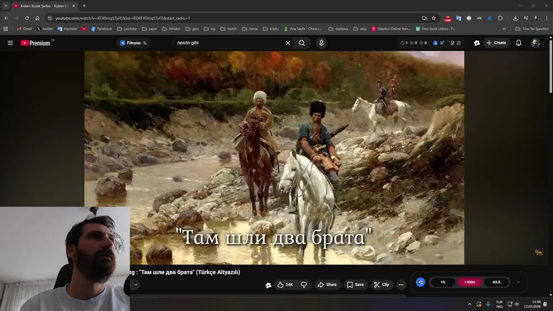The height and width of the screenshot is (311, 553).
Task: Go back to previous page
Action: [x=6, y=18]
